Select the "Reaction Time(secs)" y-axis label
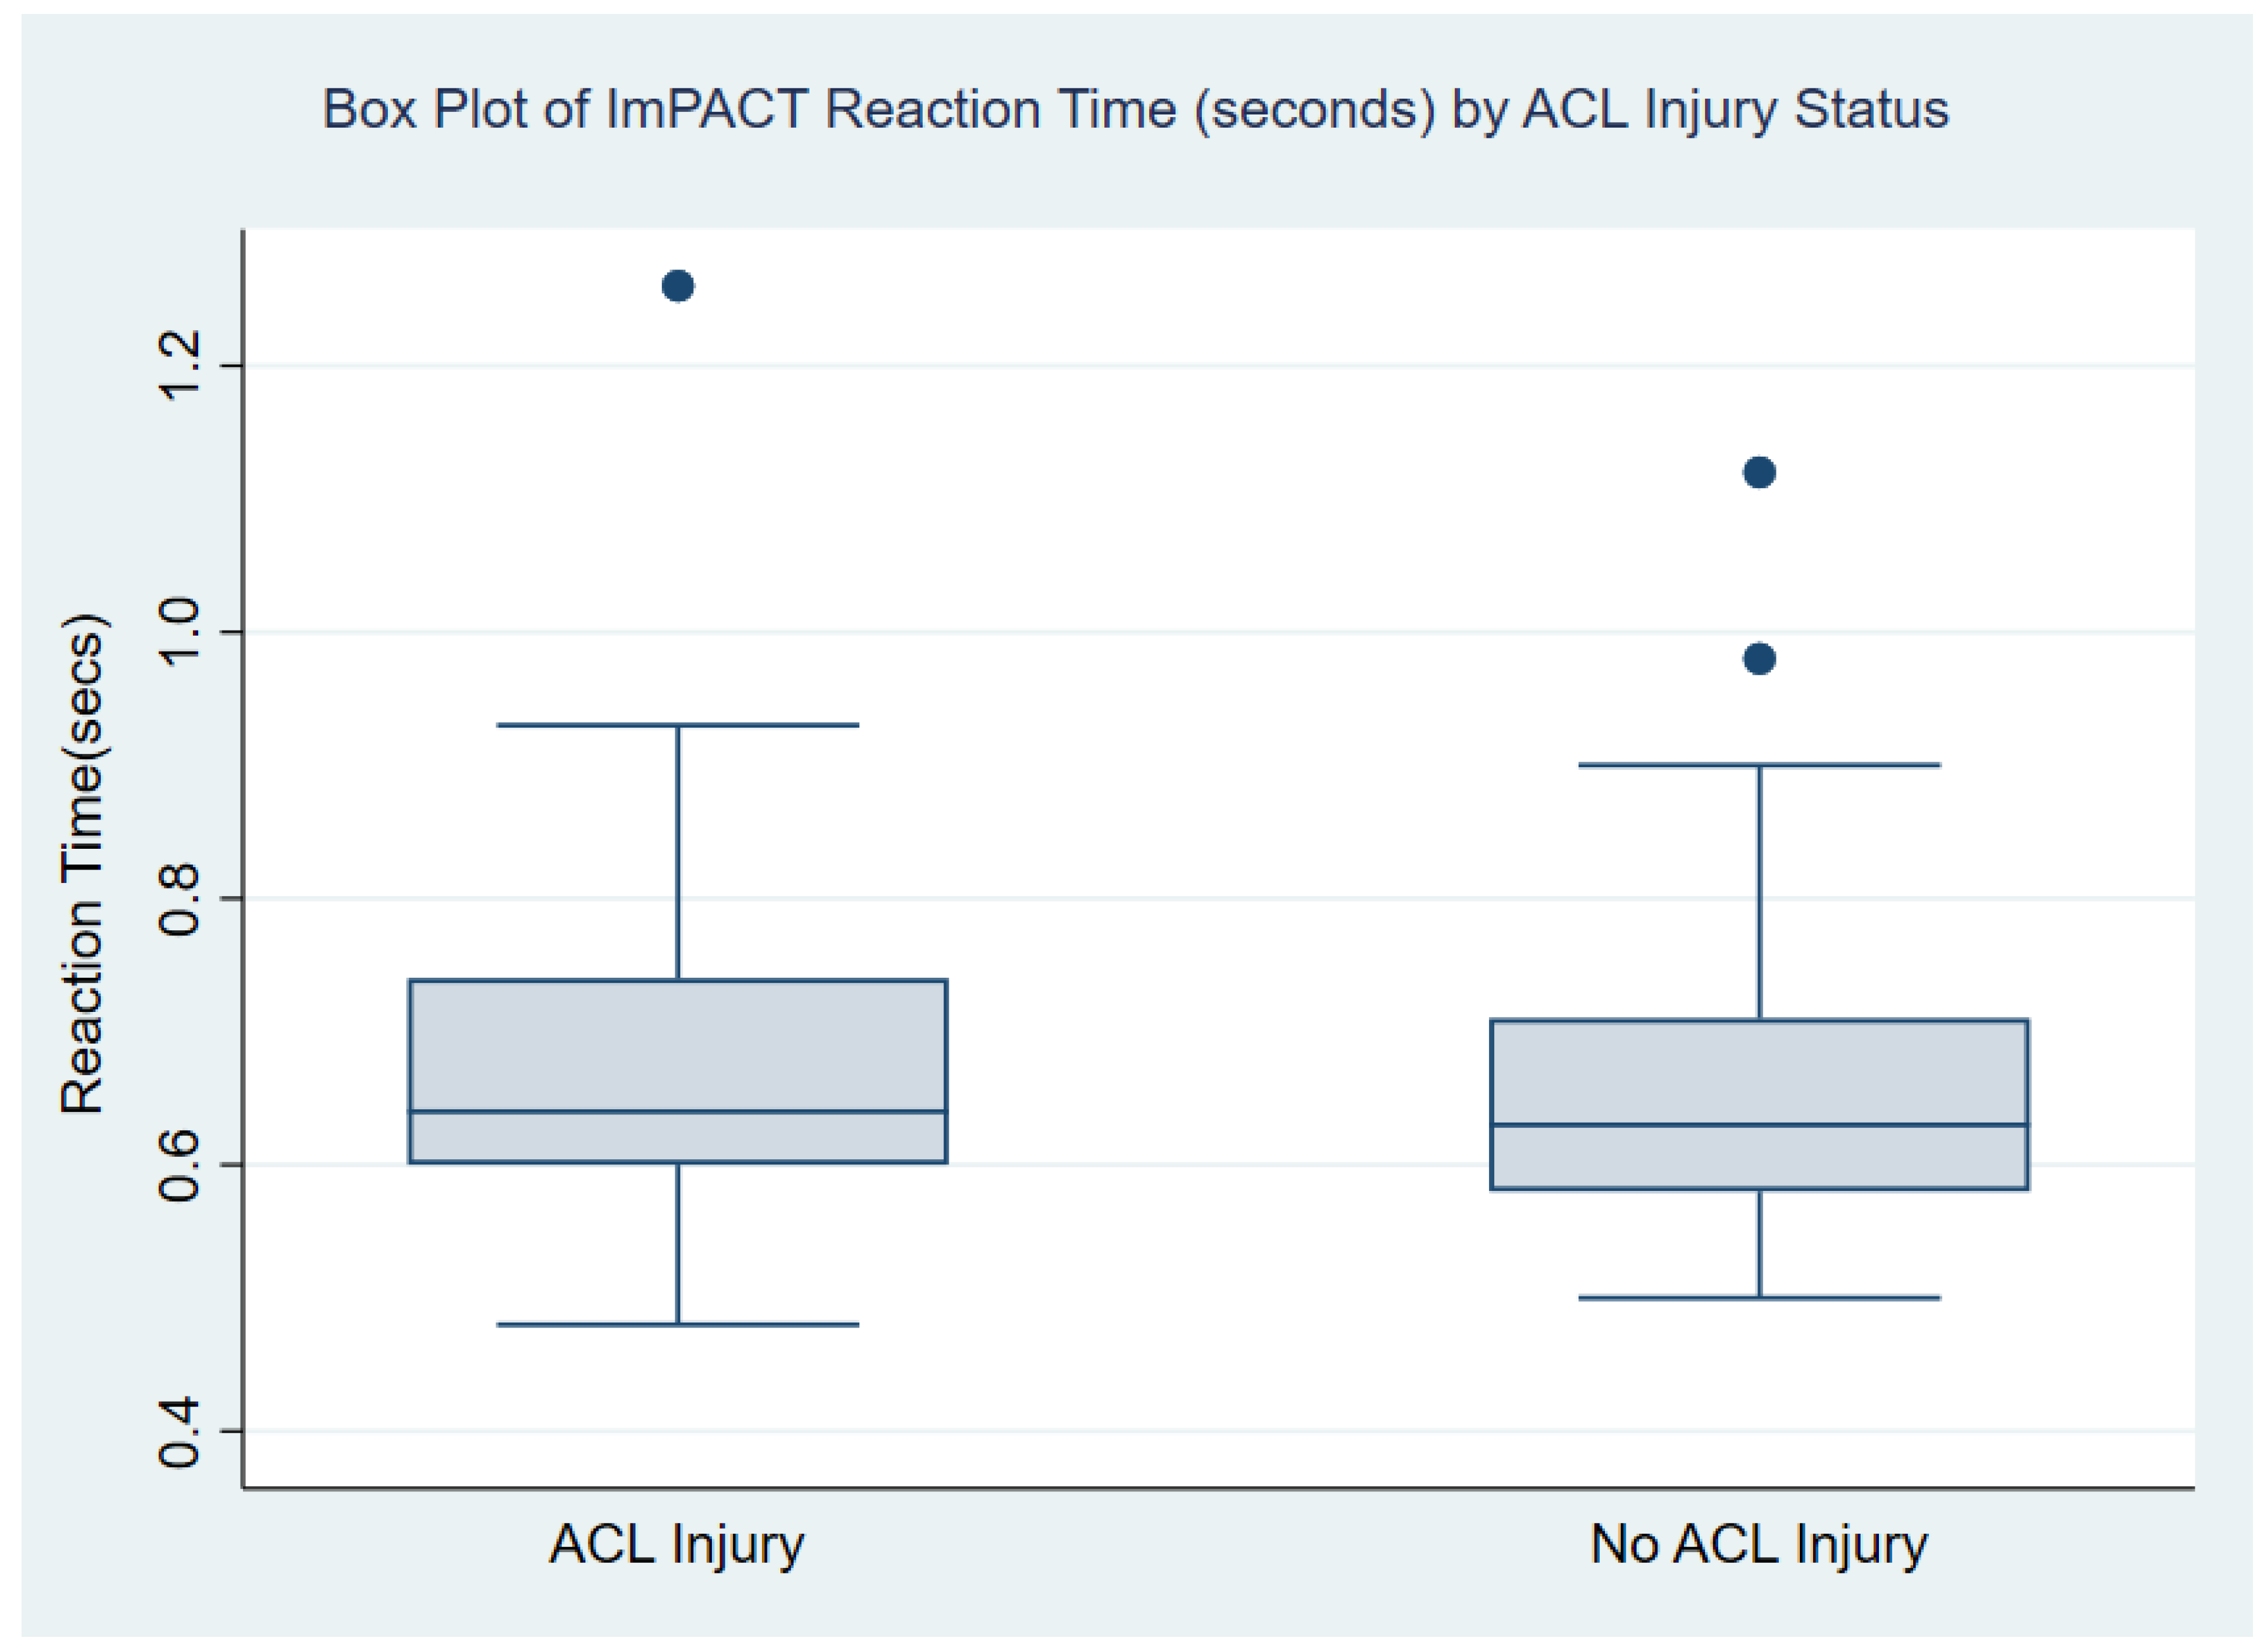Image resolution: width=2265 pixels, height=1652 pixels. 82,864
